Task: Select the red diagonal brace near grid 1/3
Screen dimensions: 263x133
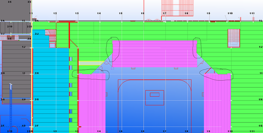Action: coord(74,43)
